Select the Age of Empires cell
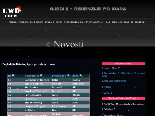 38,84
